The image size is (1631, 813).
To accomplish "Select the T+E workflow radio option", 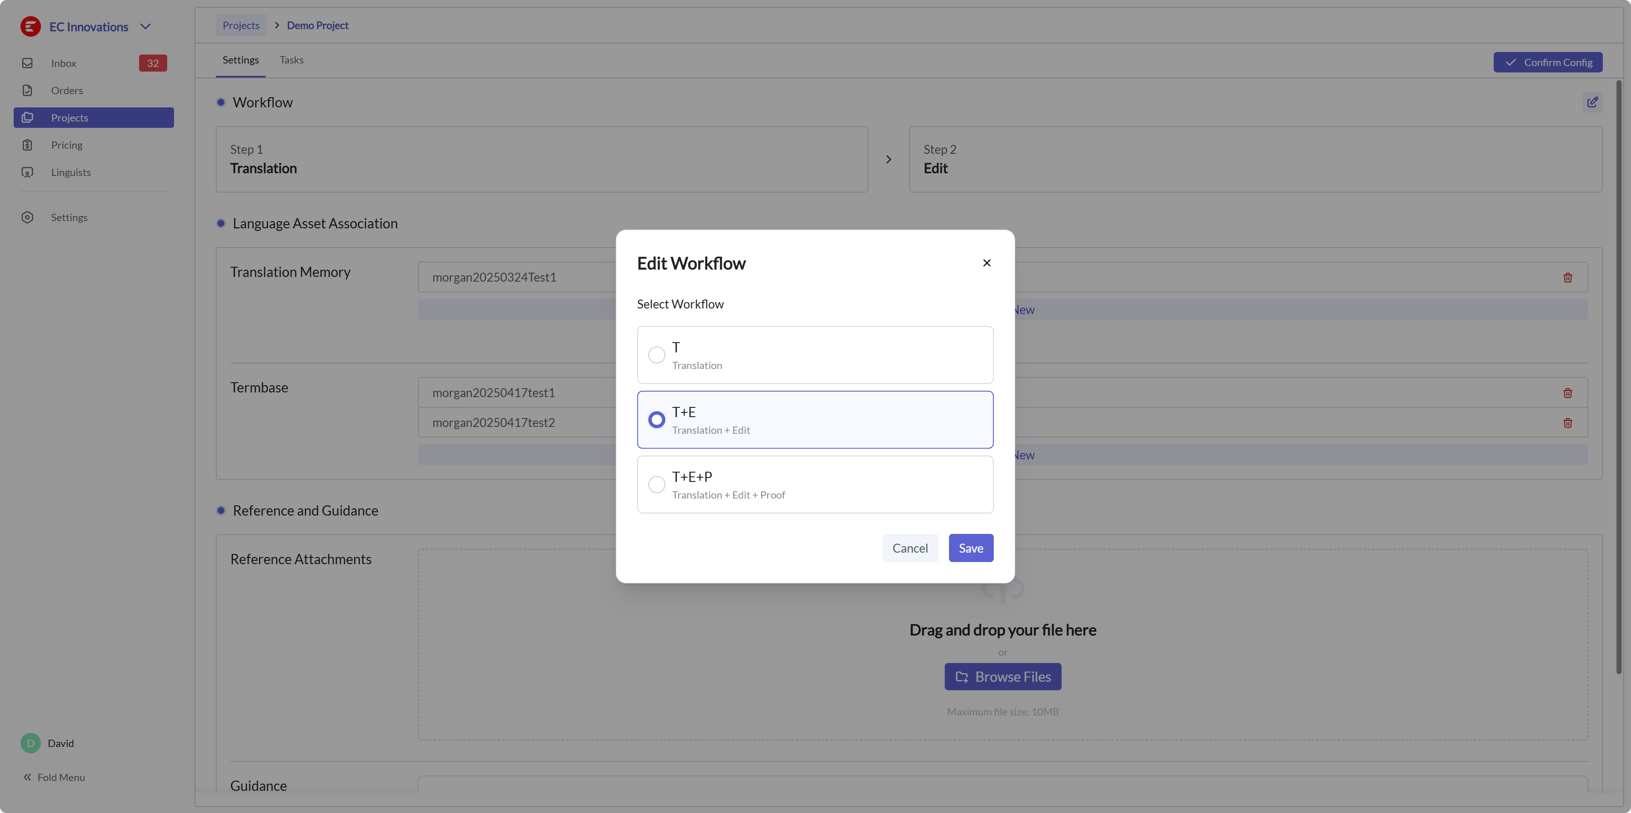I will pyautogui.click(x=656, y=419).
